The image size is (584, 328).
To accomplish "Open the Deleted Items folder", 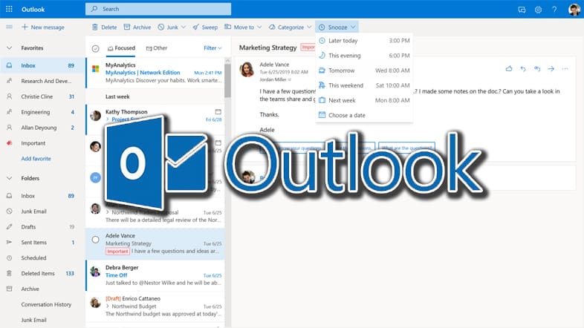I will point(42,273).
